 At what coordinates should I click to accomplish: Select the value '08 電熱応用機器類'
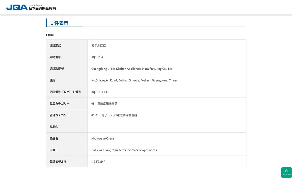click(x=104, y=104)
